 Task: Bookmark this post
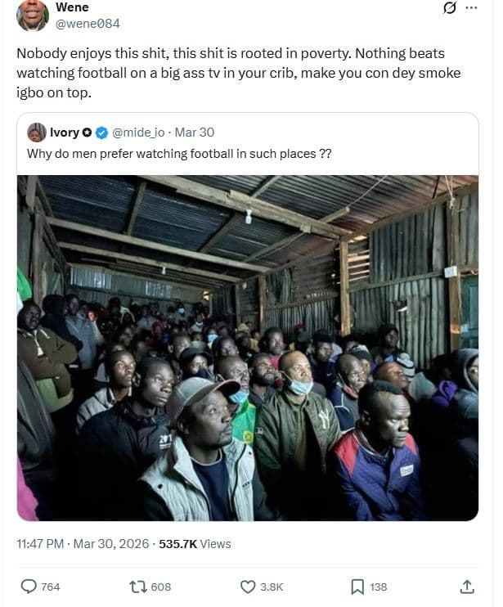pos(357,587)
